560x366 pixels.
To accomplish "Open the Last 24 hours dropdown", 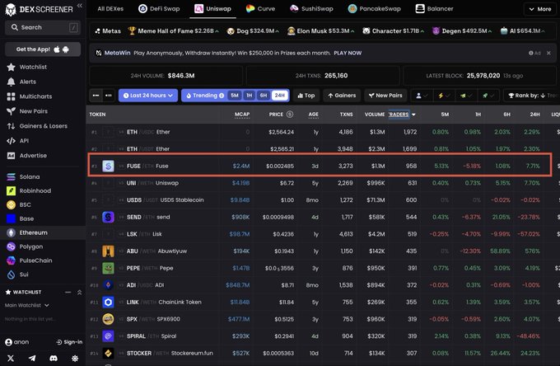I will click(x=148, y=96).
